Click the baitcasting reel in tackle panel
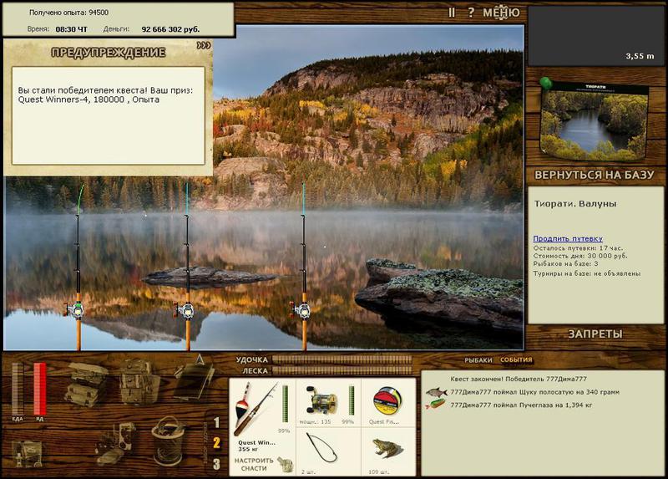 click(322, 400)
